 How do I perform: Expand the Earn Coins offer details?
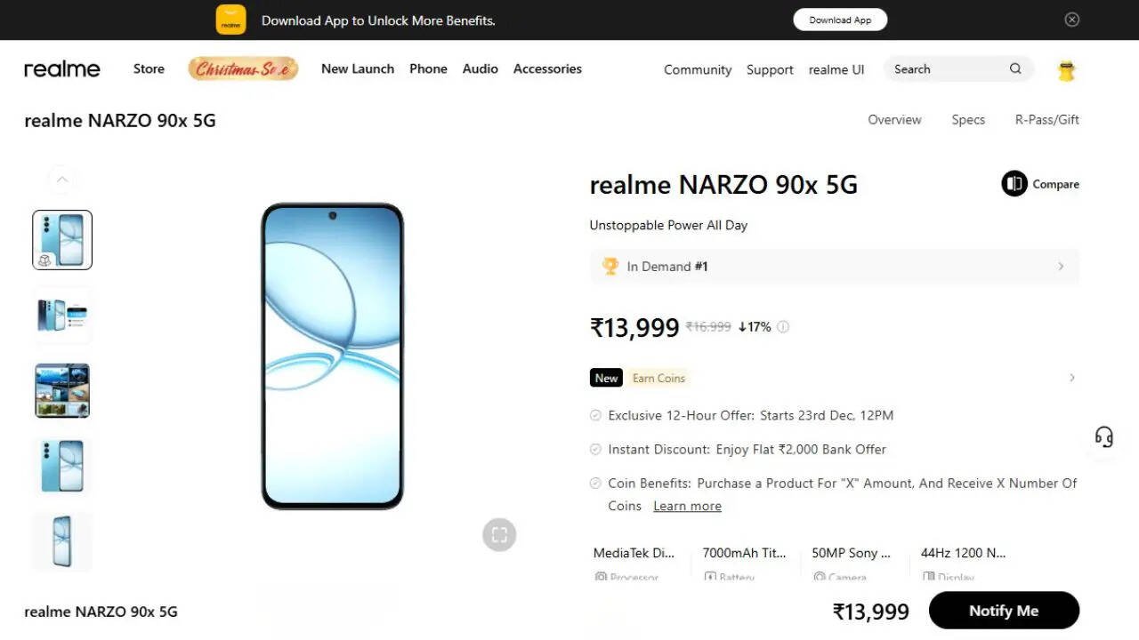coord(1071,378)
